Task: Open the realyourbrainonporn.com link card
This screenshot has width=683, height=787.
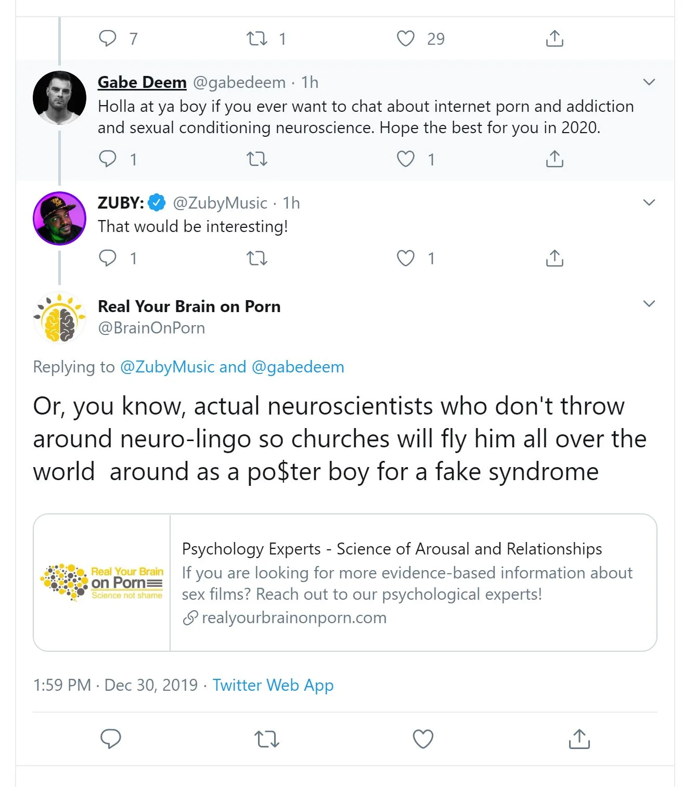Action: click(x=345, y=583)
